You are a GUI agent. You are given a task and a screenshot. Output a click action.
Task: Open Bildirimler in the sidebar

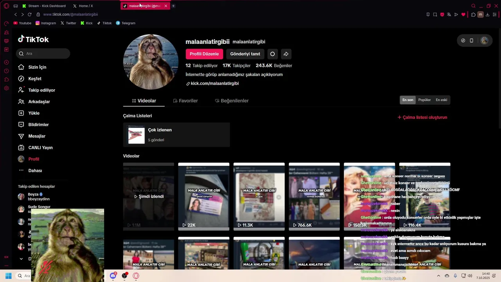33,125
